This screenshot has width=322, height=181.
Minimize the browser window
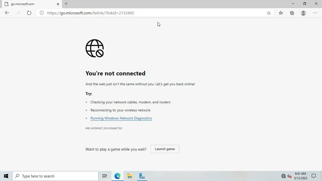point(293,4)
